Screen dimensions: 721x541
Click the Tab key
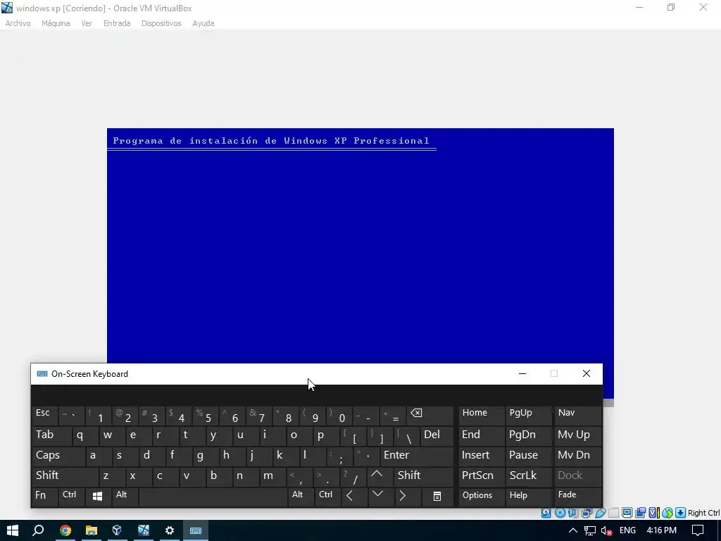click(x=51, y=435)
